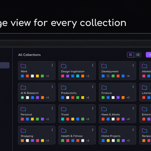Click pink favicon in Personal card
Screen dimensions: 151x151
pos(22,119)
